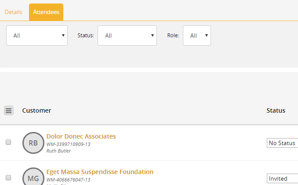The height and width of the screenshot is (185, 298).
Task: Click the Role: filter label
Action: click(173, 36)
